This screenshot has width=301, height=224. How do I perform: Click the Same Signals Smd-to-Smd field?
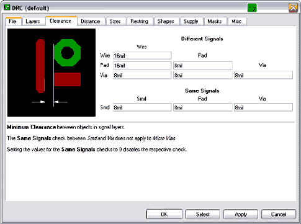click(142, 107)
